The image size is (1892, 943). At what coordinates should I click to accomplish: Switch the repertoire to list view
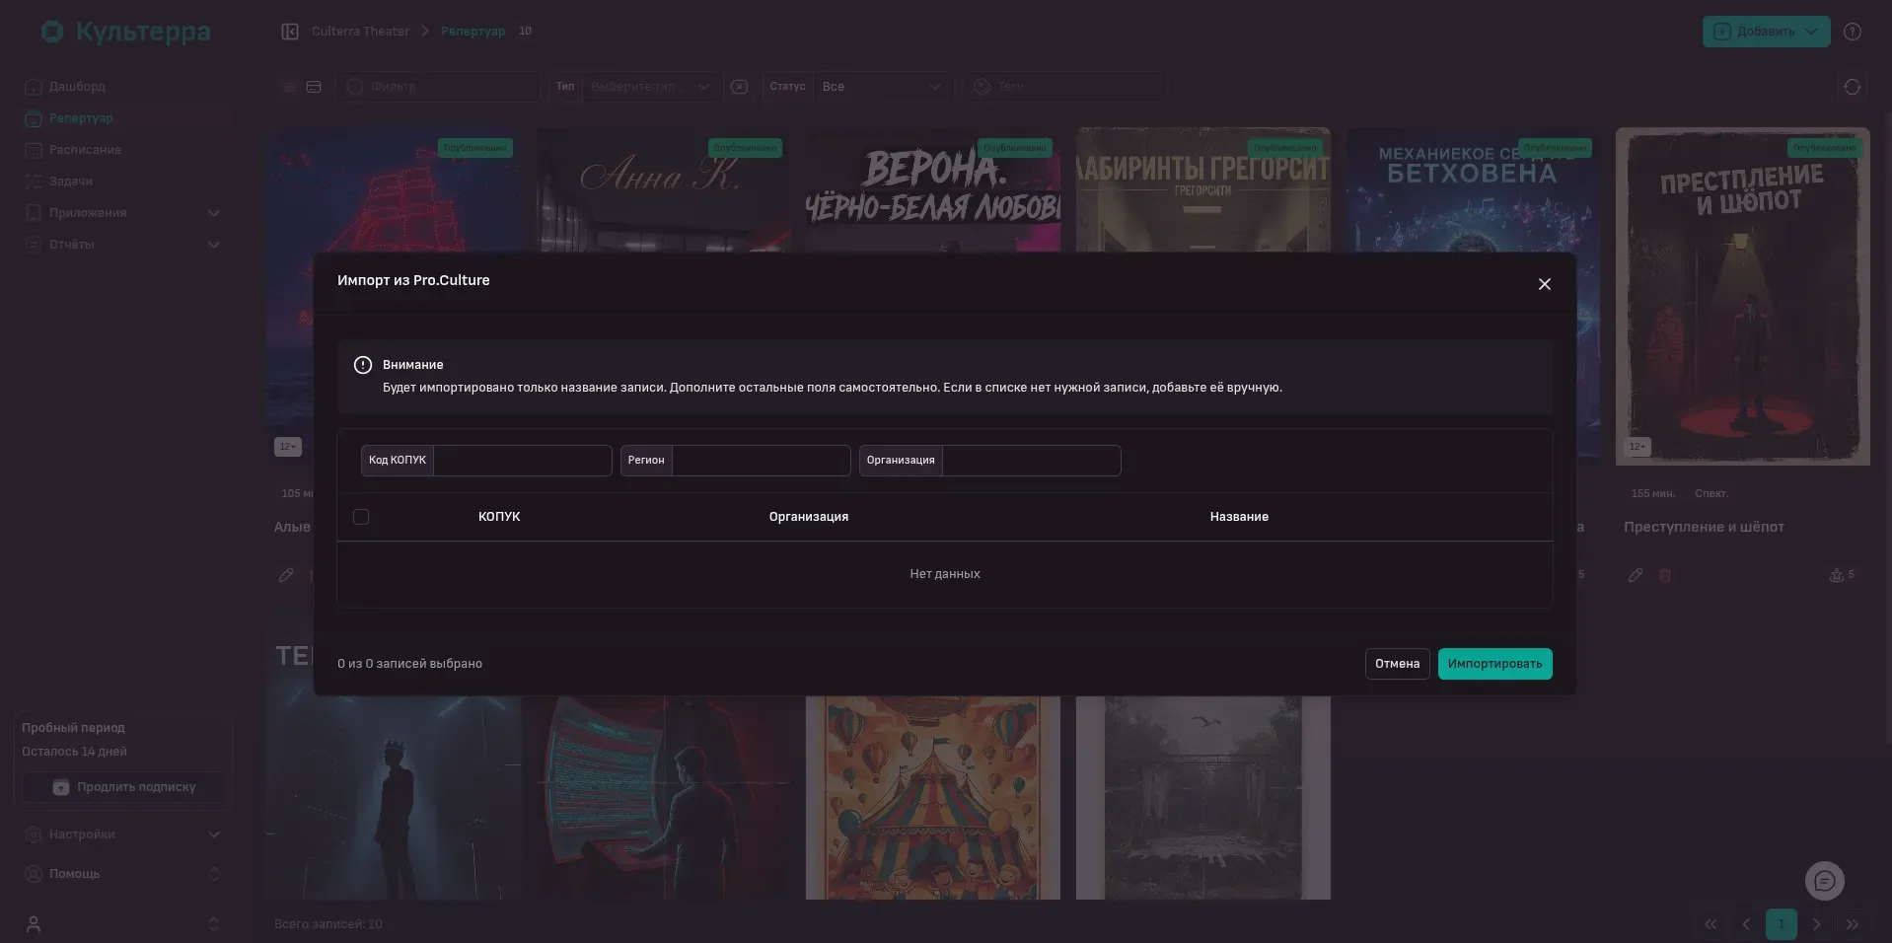[x=290, y=87]
